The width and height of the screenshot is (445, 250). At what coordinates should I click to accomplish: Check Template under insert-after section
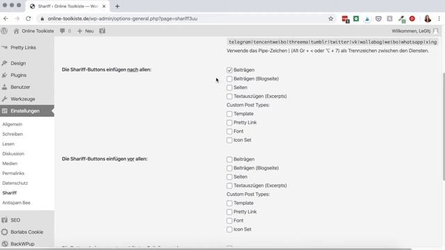click(x=229, y=114)
